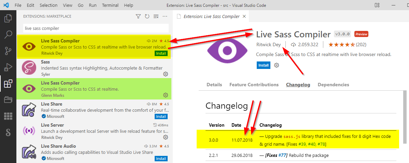Open the Edit menu
This screenshot has width=409, height=163.
coord(30,5)
